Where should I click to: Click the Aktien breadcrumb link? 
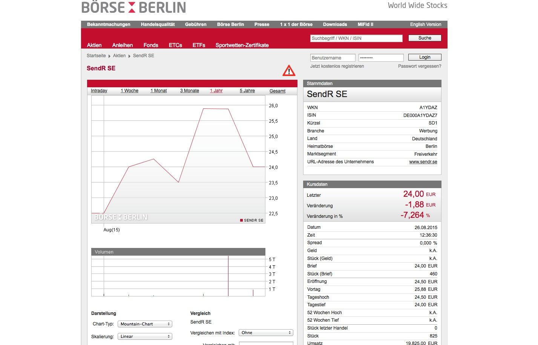(x=119, y=56)
